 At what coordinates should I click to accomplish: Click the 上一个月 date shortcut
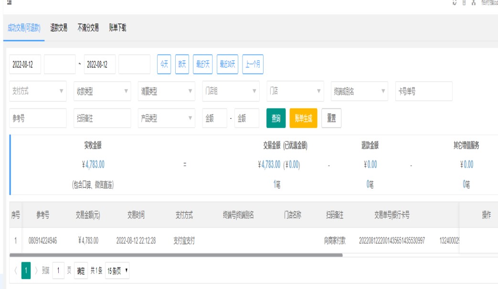tap(253, 64)
